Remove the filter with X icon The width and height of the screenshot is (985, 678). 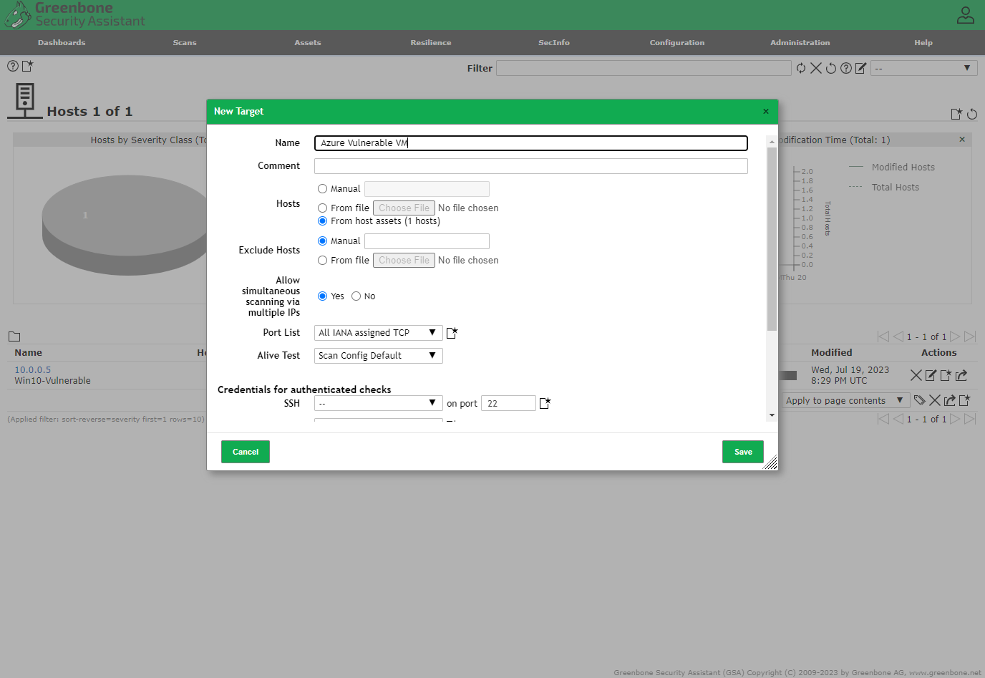pos(815,68)
